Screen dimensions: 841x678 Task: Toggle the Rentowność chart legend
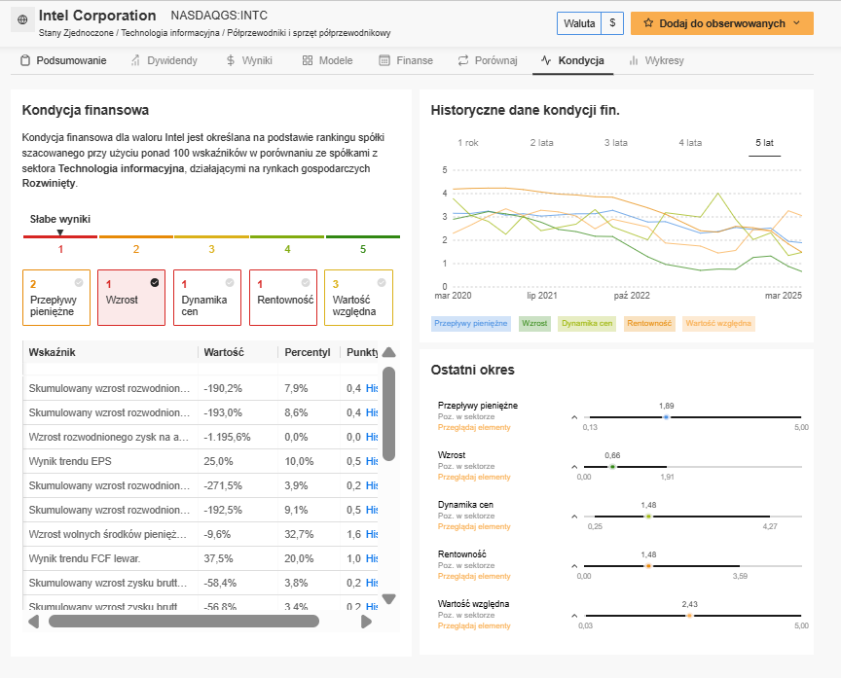[649, 323]
